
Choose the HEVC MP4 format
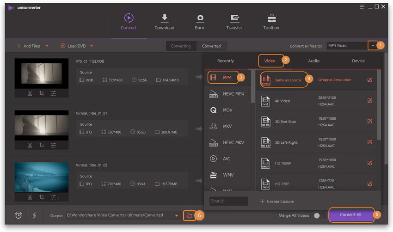click(x=227, y=94)
